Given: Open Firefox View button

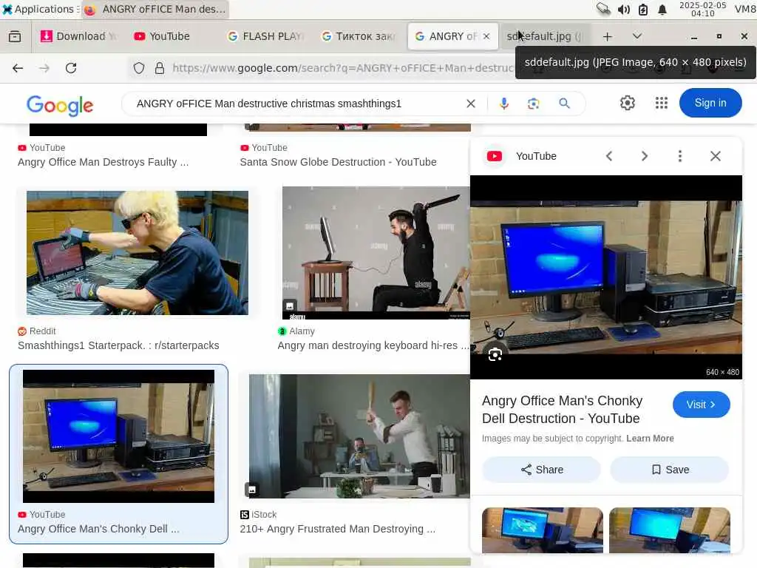Looking at the screenshot, I should [15, 36].
